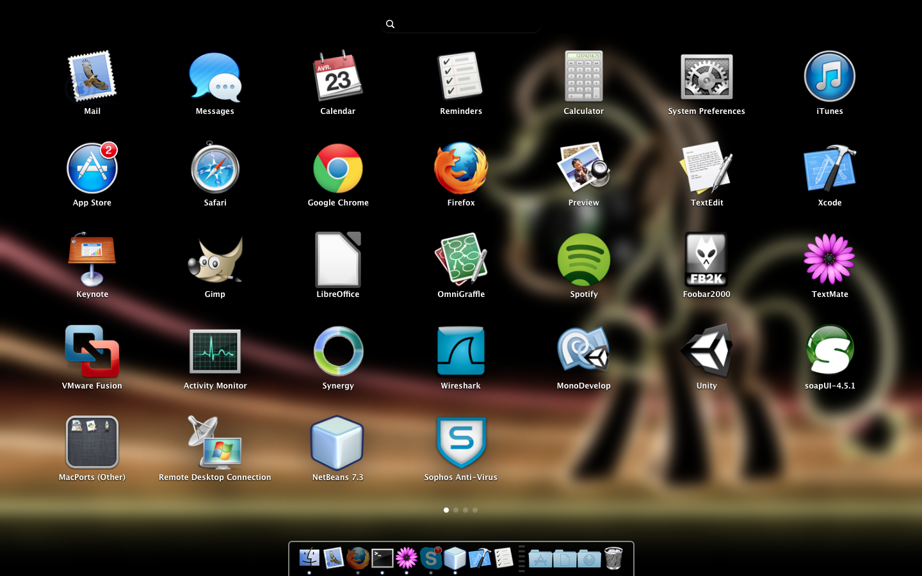
Task: Open Finder in the Dock
Action: click(309, 558)
